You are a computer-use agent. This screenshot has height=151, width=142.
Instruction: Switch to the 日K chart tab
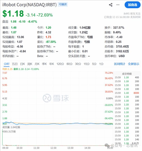click(x=22, y=64)
